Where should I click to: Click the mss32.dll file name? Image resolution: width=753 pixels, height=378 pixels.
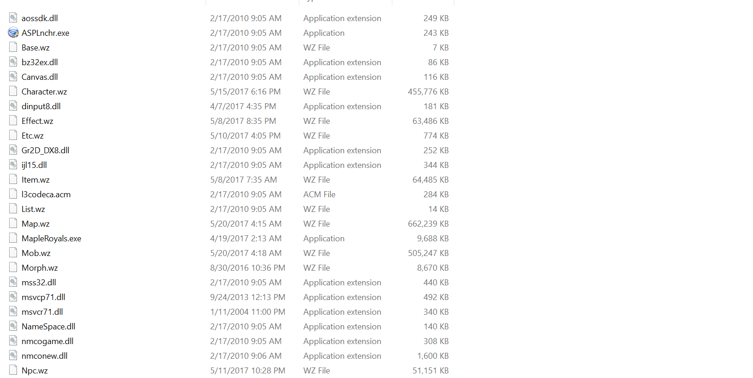pyautogui.click(x=39, y=283)
